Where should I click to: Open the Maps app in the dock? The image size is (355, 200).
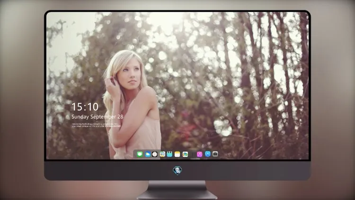[162, 154]
